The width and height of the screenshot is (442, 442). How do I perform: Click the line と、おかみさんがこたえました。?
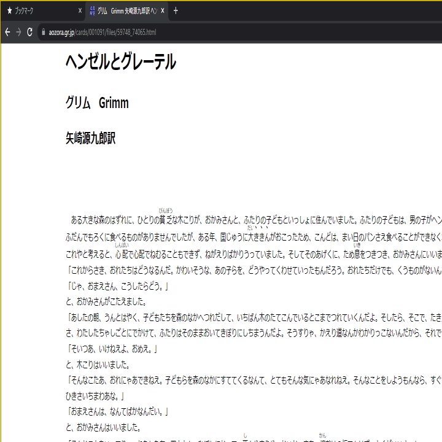coord(106,302)
